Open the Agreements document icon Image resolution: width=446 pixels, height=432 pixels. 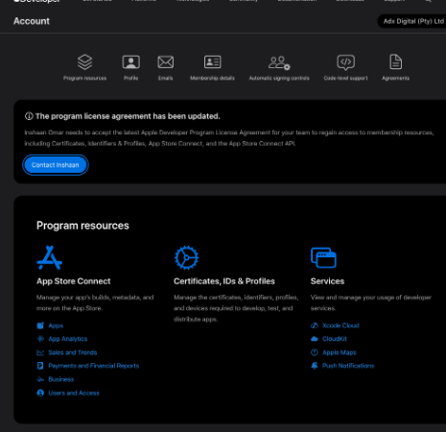pos(395,61)
